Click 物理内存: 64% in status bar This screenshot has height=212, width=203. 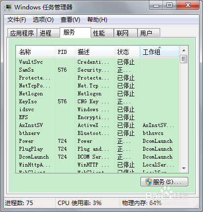click(142, 203)
